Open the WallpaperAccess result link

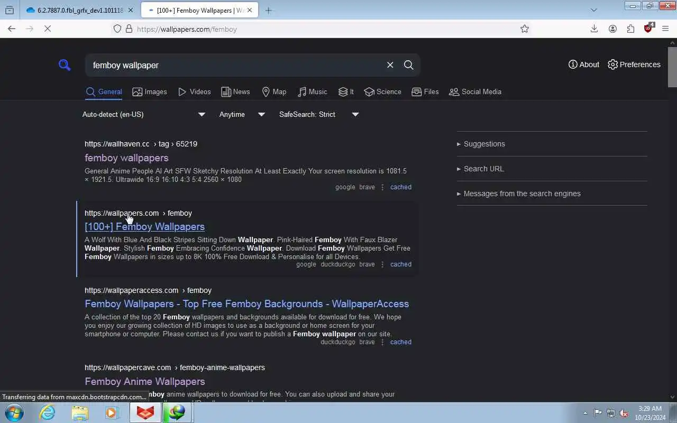click(x=246, y=304)
